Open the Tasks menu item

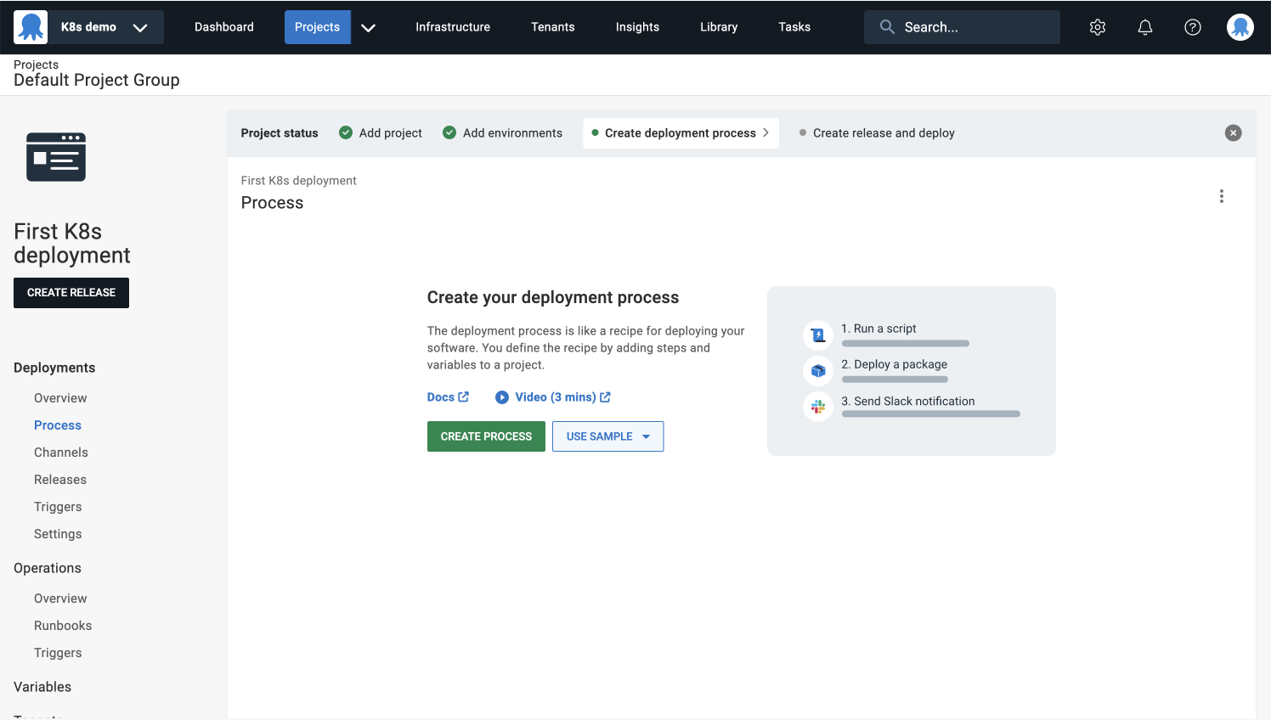pyautogui.click(x=794, y=26)
